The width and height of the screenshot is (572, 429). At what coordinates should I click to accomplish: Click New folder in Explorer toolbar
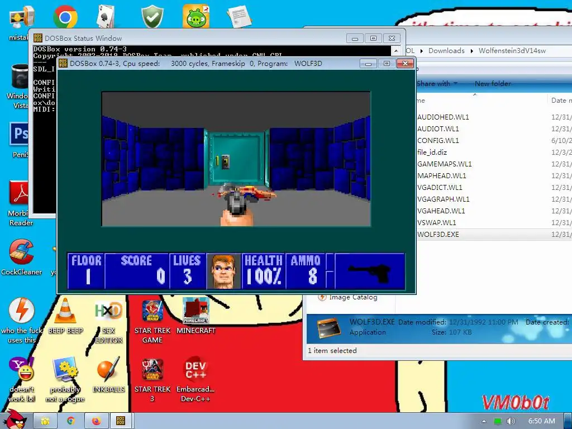pos(493,84)
